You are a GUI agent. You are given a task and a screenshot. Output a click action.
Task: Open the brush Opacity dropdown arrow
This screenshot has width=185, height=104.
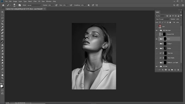tap(53, 5)
